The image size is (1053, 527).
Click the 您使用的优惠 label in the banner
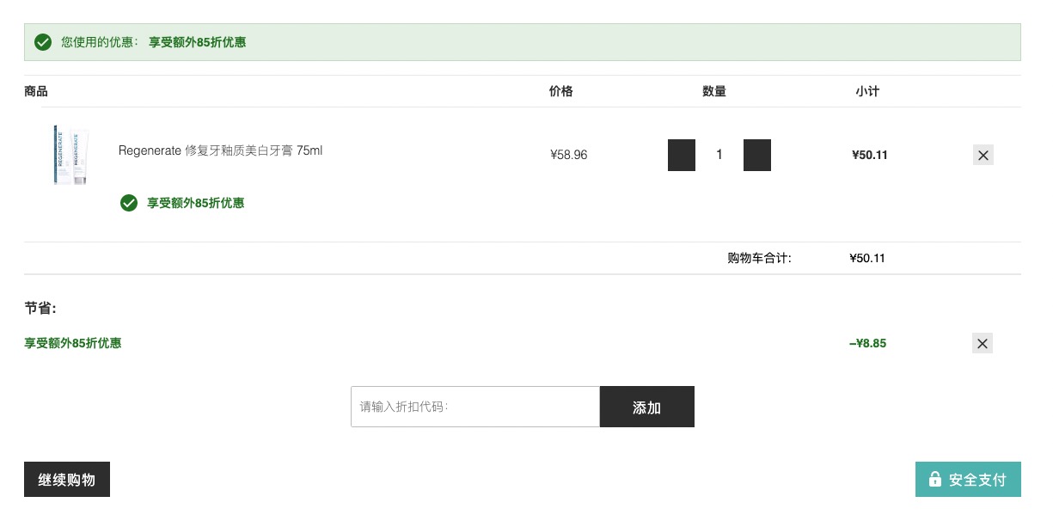pos(100,42)
